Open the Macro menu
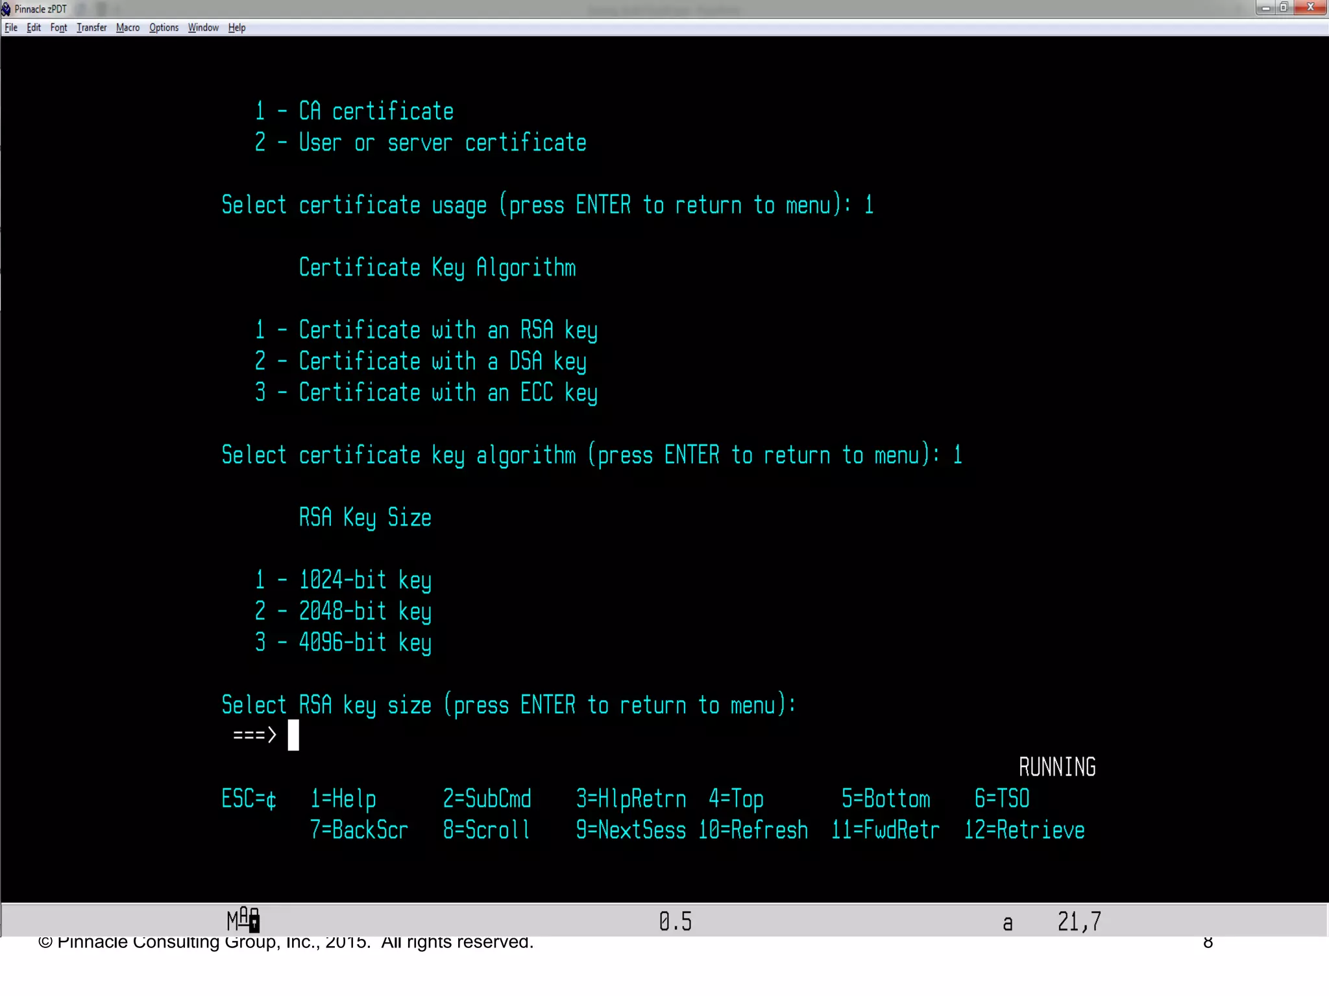Screen dimensions: 1329x996 (x=128, y=27)
